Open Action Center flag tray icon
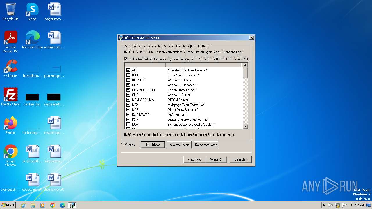 tap(344, 205)
